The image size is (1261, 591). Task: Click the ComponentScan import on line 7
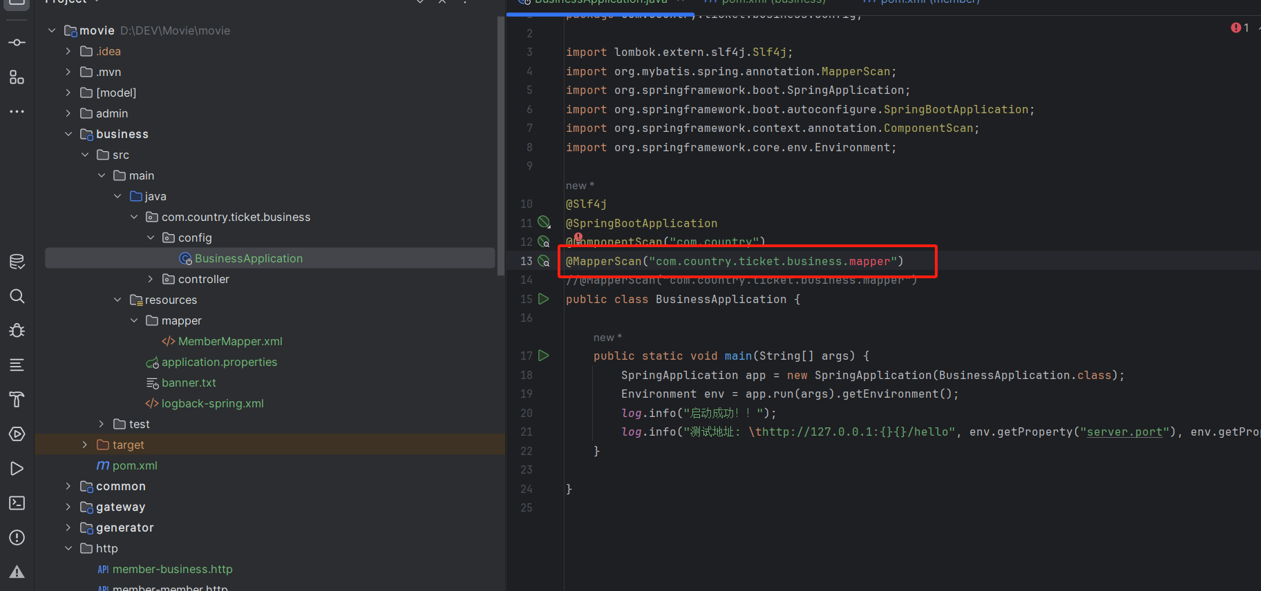click(x=772, y=128)
